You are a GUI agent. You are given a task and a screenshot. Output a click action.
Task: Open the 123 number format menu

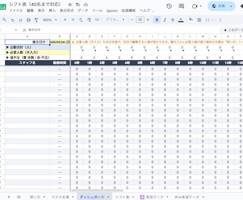tap(97, 20)
